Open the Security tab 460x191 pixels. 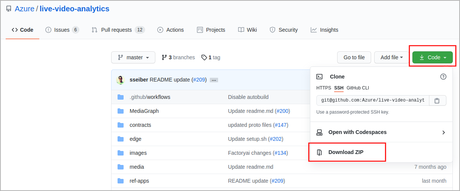point(283,30)
